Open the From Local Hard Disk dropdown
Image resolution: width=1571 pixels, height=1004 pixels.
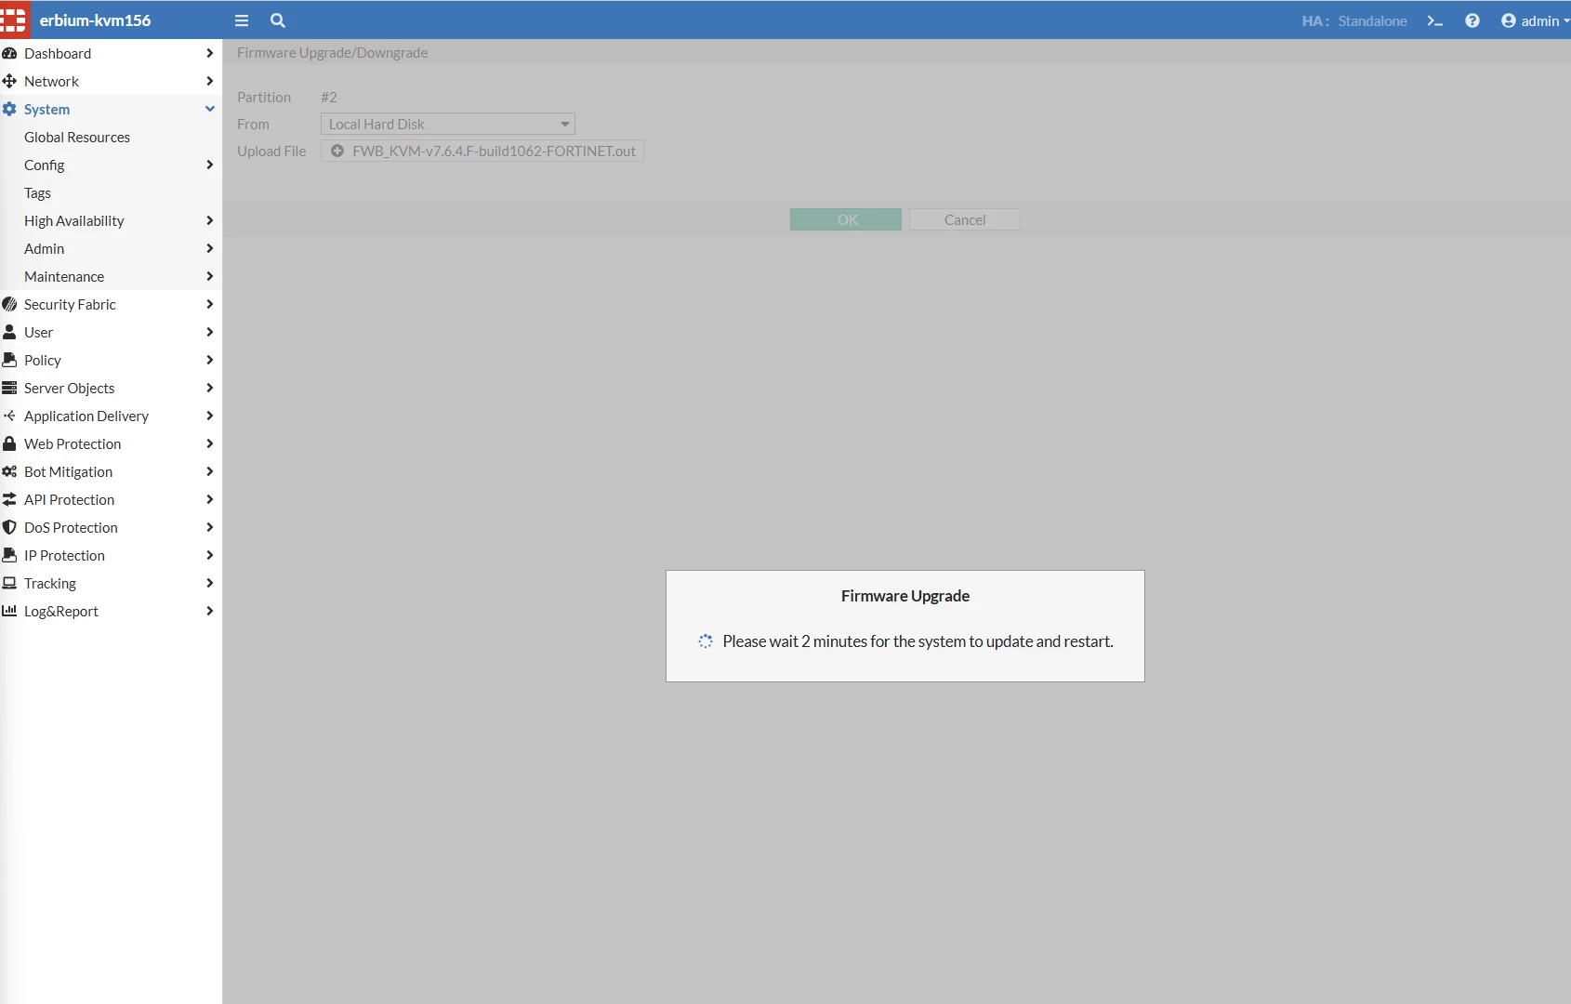pos(448,124)
